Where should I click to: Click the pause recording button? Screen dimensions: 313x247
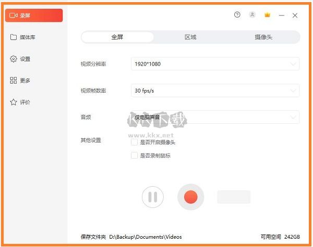tap(152, 197)
